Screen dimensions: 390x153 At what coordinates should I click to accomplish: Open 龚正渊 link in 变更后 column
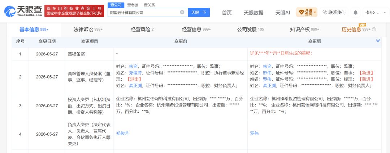pos(269,86)
